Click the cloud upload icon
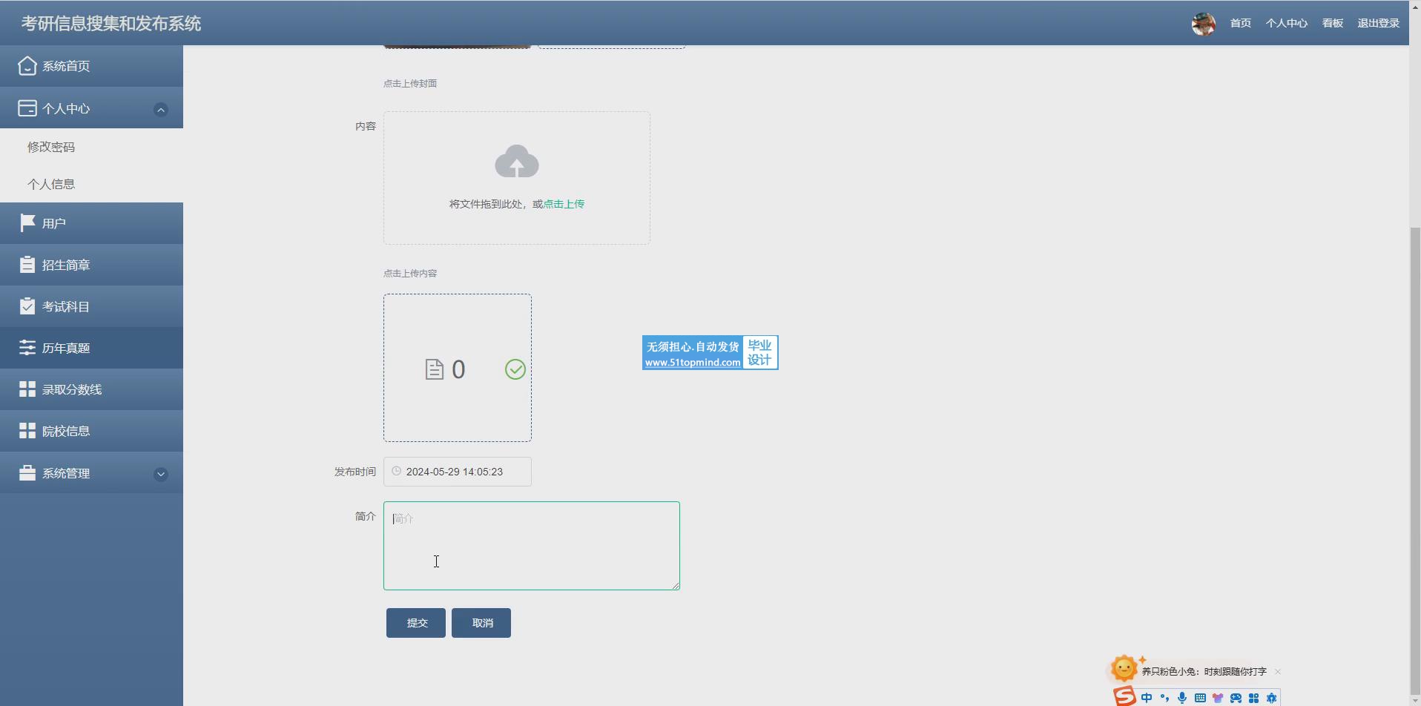Image resolution: width=1421 pixels, height=706 pixels. (516, 161)
